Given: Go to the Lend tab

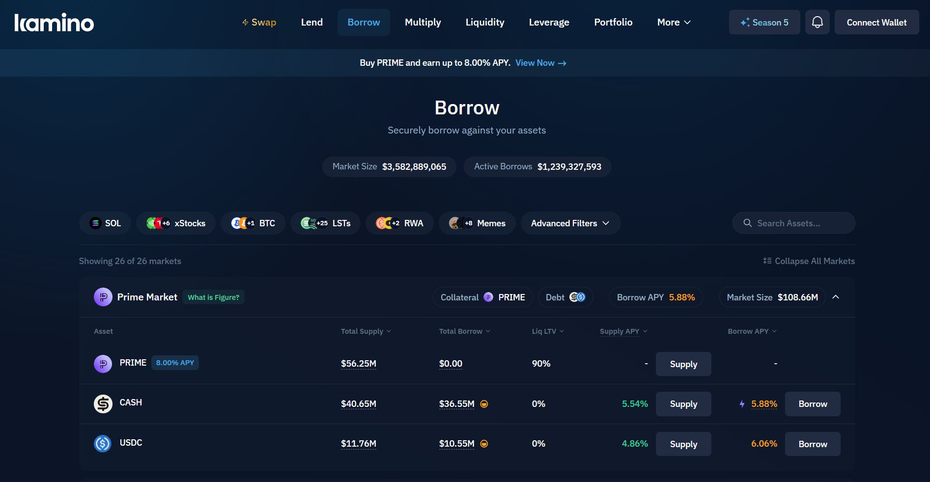Looking at the screenshot, I should [x=311, y=23].
